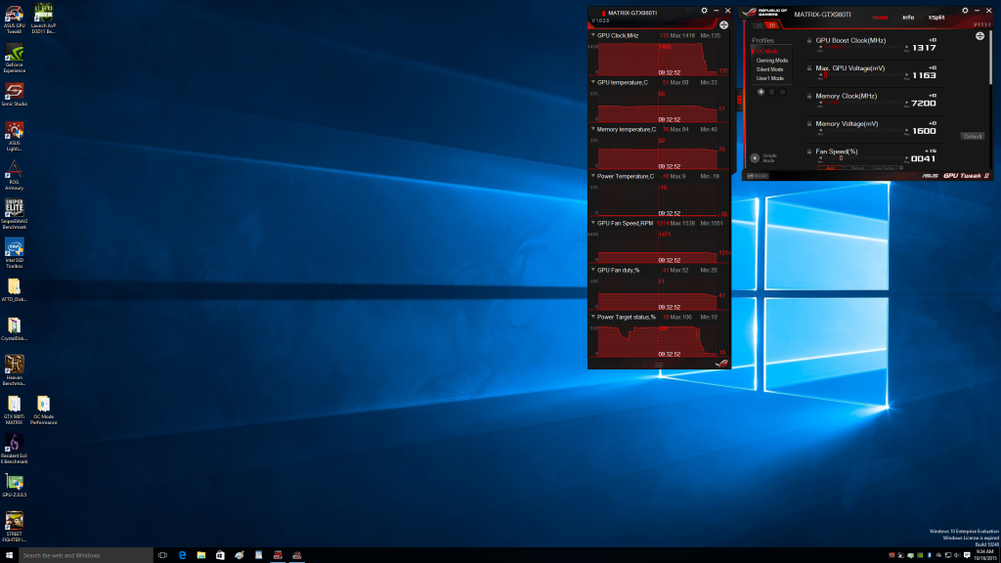Collapse the GPU temperature,C graph
Image resolution: width=1001 pixels, height=563 pixels.
[593, 82]
